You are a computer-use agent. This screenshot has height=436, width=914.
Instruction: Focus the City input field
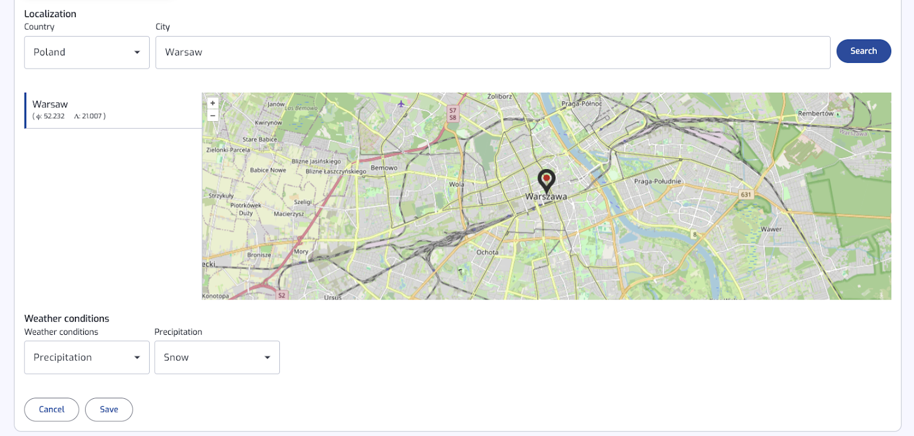pyautogui.click(x=492, y=53)
